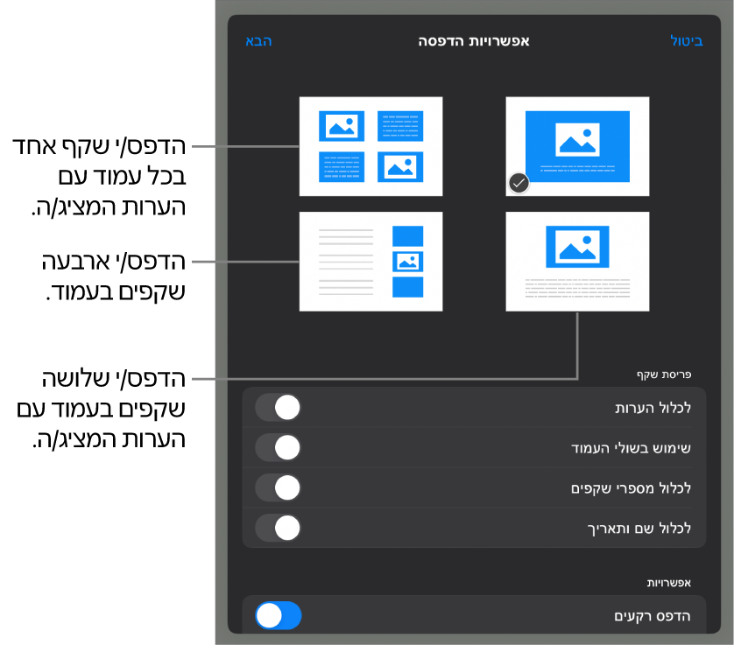This screenshot has height=645, width=734.
Task: Click the picture icon in the single-slide layout
Action: click(577, 139)
